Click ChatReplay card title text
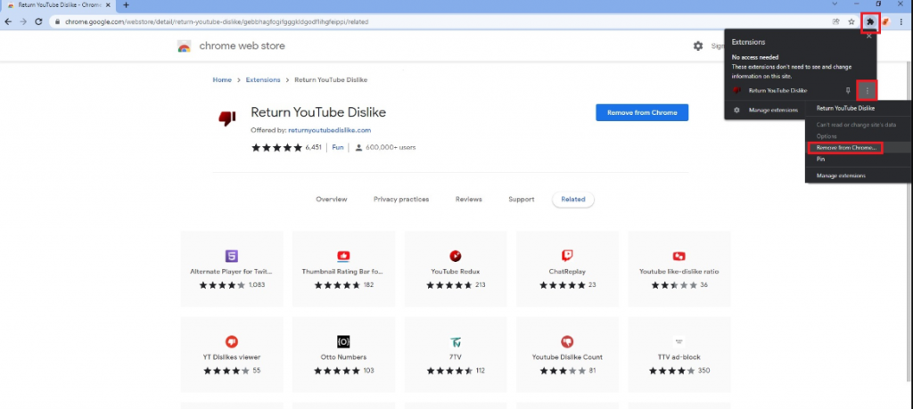Image resolution: width=913 pixels, height=409 pixels. coord(567,272)
